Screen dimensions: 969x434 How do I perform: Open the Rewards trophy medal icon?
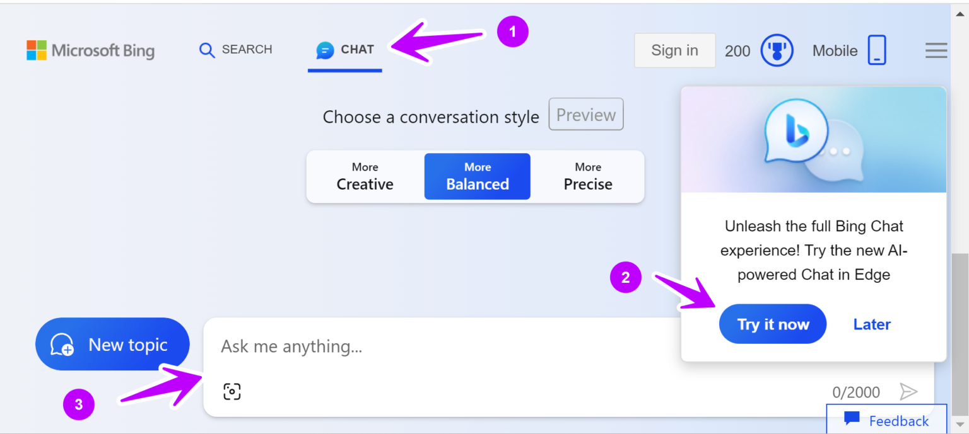click(x=777, y=50)
